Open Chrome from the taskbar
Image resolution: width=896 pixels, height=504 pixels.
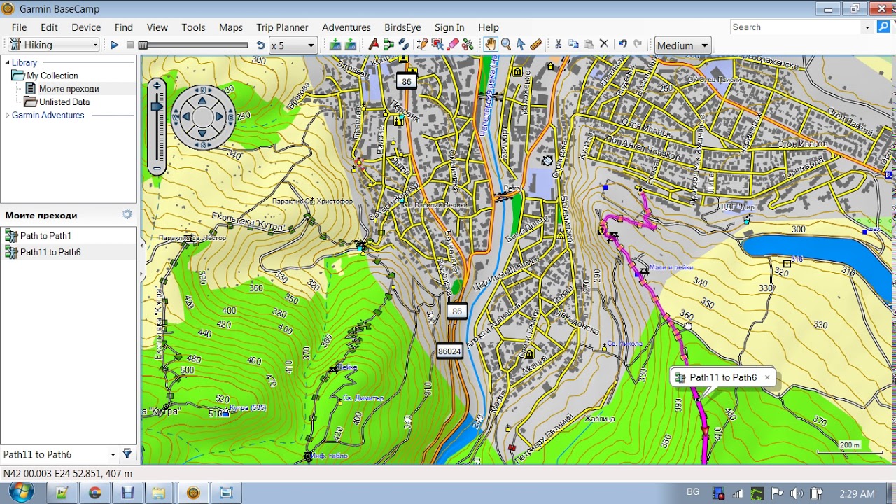(x=94, y=493)
